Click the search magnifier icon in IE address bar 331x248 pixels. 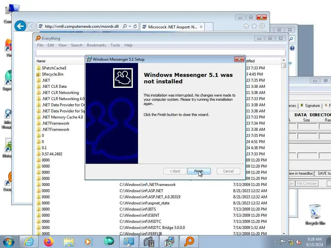coord(125,26)
